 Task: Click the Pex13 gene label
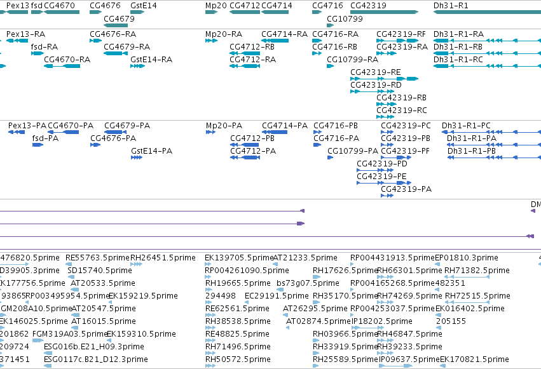point(18,6)
